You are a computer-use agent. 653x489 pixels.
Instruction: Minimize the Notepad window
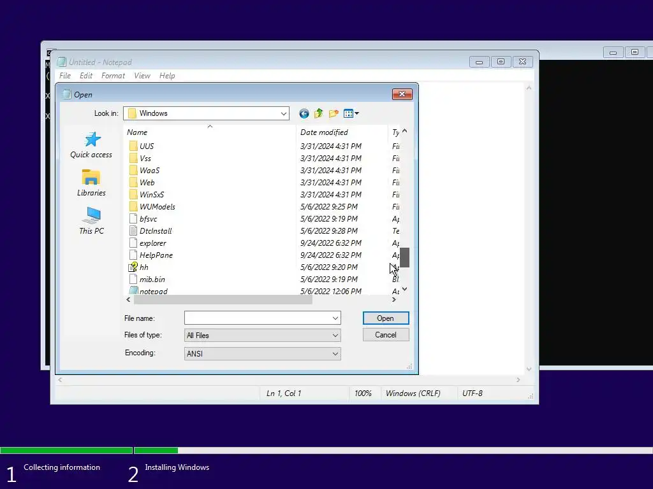pyautogui.click(x=479, y=62)
